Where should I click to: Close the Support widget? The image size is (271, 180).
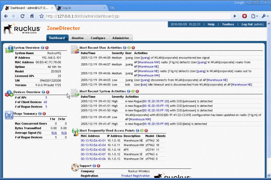(98, 166)
